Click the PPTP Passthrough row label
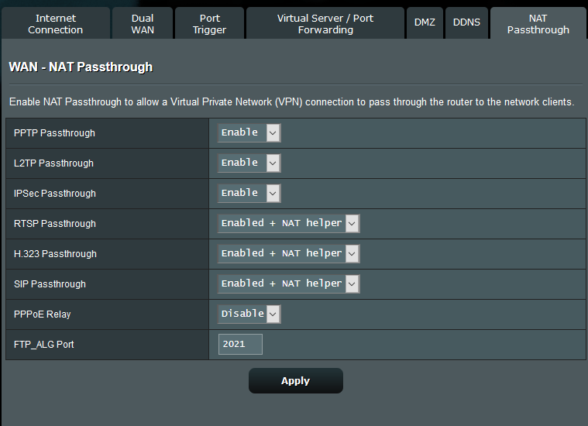The width and height of the screenshot is (588, 426). click(54, 133)
